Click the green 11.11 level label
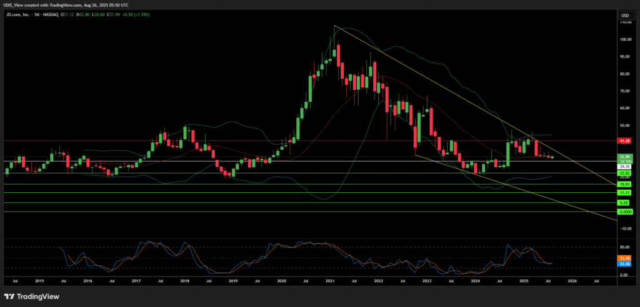The image size is (640, 307). pos(624,193)
